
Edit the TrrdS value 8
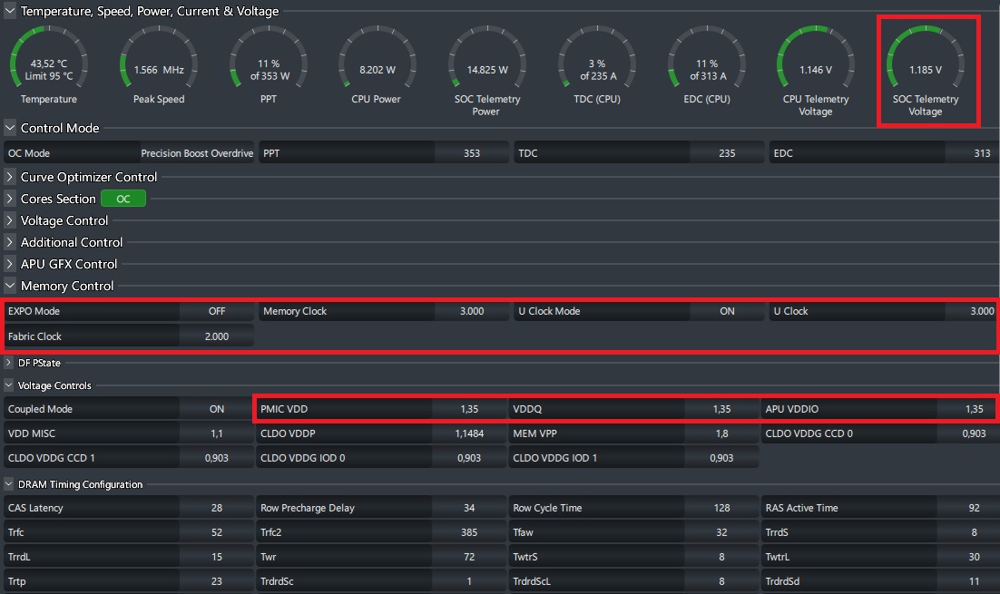[968, 532]
